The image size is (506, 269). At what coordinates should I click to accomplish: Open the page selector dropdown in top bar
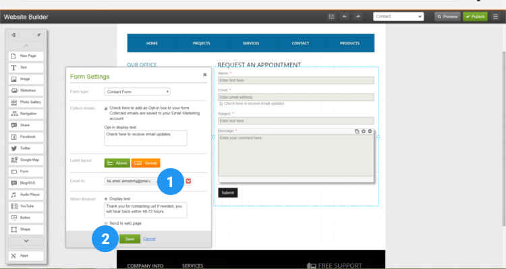pyautogui.click(x=398, y=16)
